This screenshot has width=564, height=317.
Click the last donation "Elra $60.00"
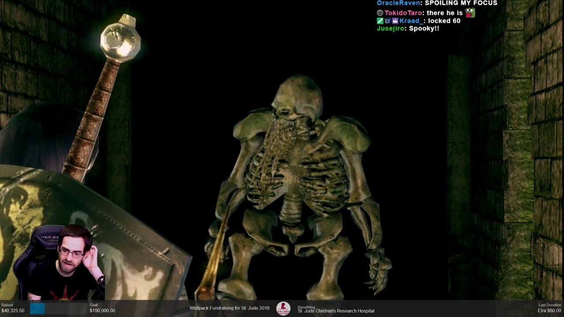coord(549,311)
